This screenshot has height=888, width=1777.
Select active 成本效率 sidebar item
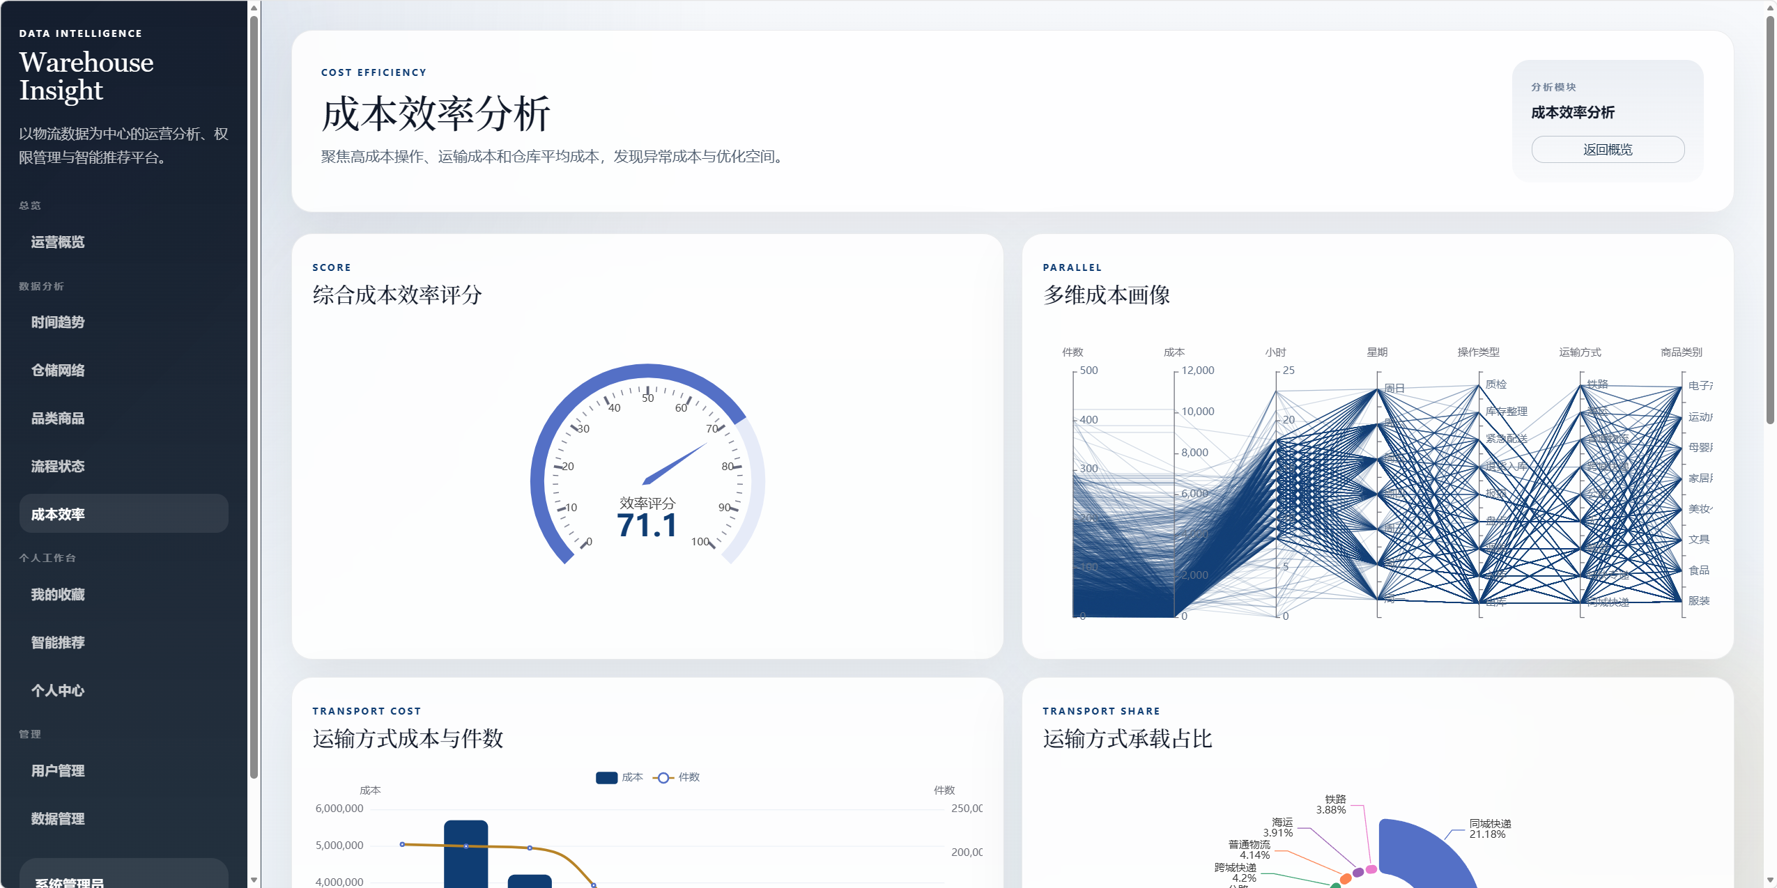[58, 514]
